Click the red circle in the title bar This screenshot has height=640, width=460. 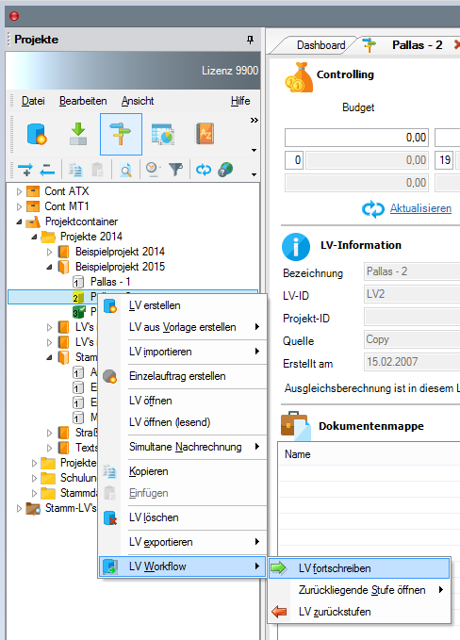[x=14, y=16]
